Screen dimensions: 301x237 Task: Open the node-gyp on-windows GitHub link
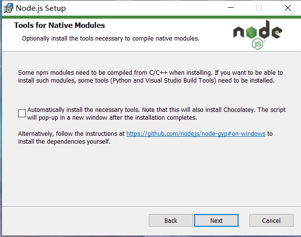click(196, 133)
